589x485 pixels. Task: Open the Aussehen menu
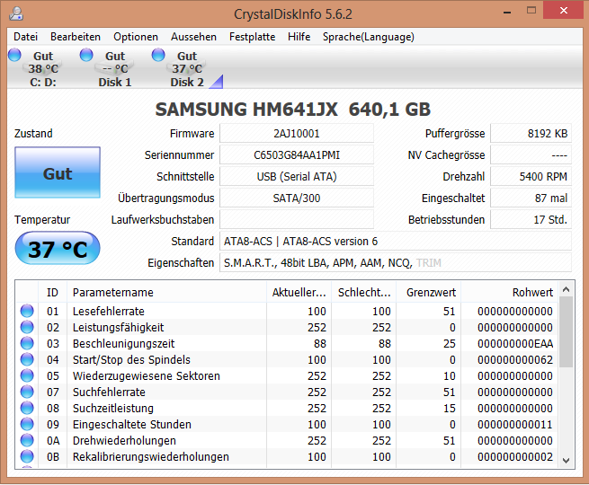(193, 37)
